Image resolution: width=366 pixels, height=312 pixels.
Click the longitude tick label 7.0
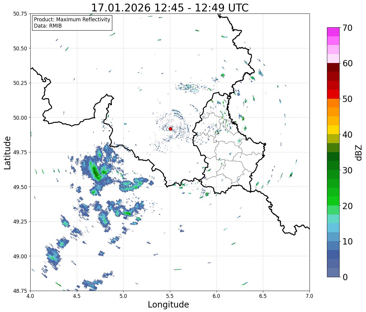tap(310, 296)
